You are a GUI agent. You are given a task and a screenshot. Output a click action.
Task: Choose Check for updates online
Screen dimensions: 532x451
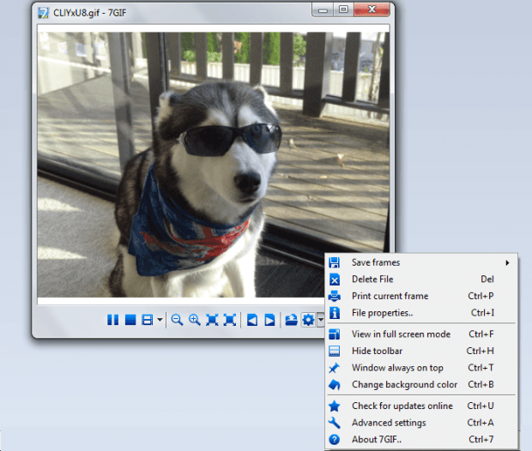(x=421, y=406)
